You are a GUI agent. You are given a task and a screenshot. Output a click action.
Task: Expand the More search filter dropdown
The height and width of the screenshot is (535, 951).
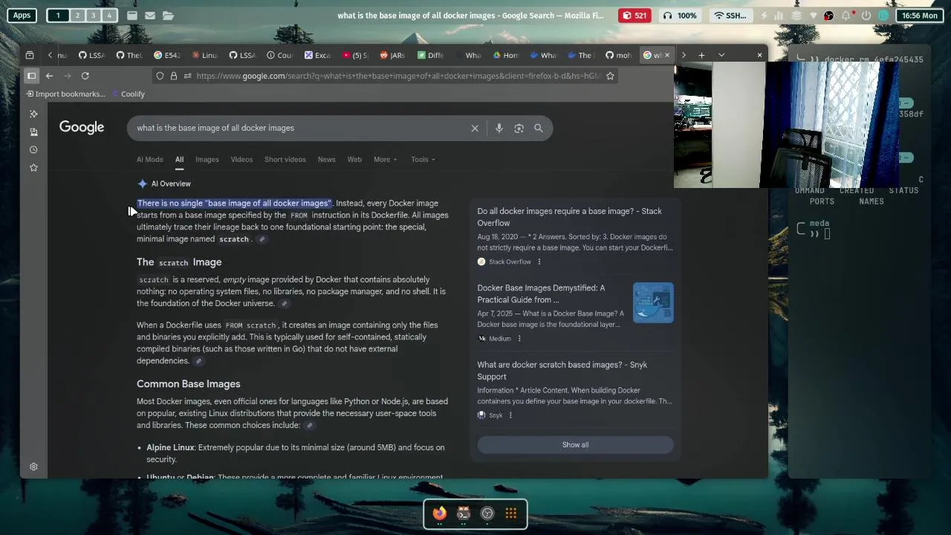[x=385, y=160]
